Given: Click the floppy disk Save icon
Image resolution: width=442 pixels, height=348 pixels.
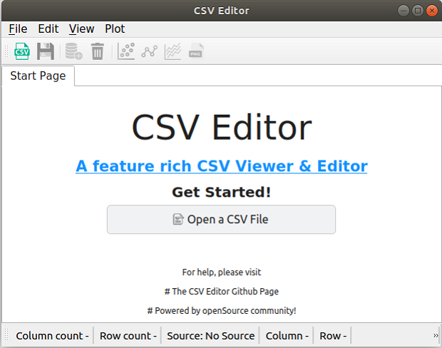Looking at the screenshot, I should (46, 51).
